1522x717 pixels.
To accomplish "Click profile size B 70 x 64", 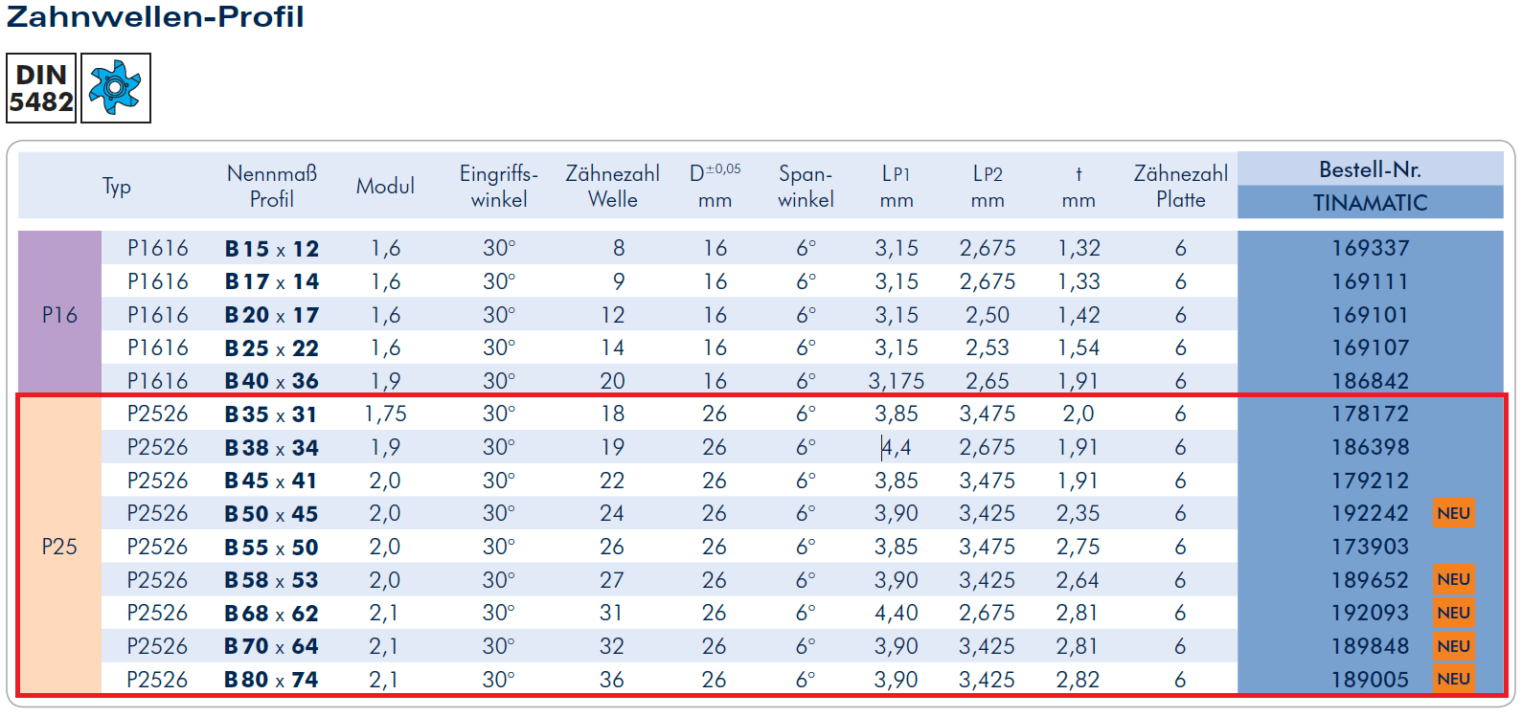I will (x=272, y=646).
